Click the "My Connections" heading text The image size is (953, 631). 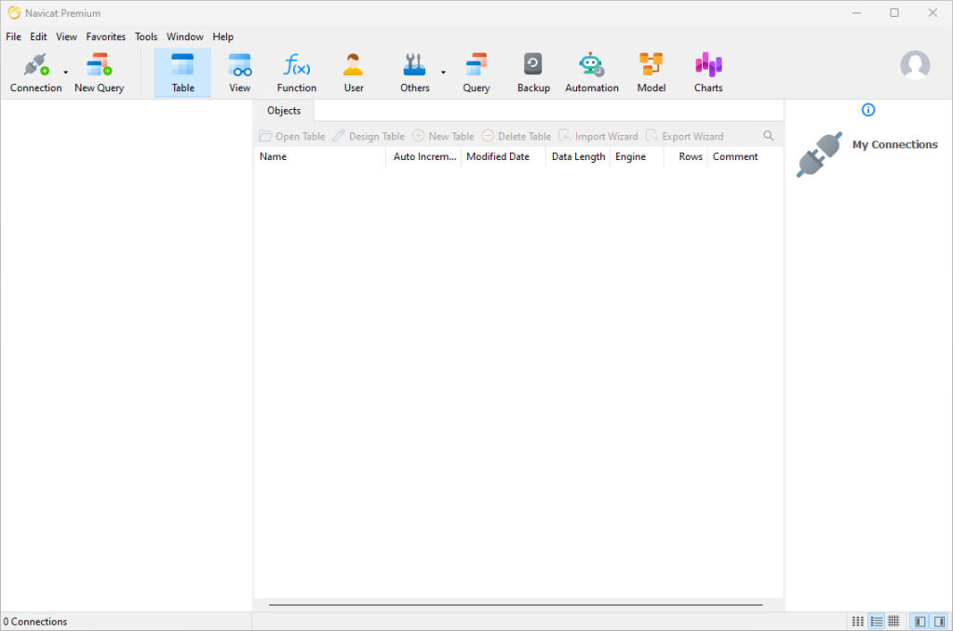coord(894,144)
